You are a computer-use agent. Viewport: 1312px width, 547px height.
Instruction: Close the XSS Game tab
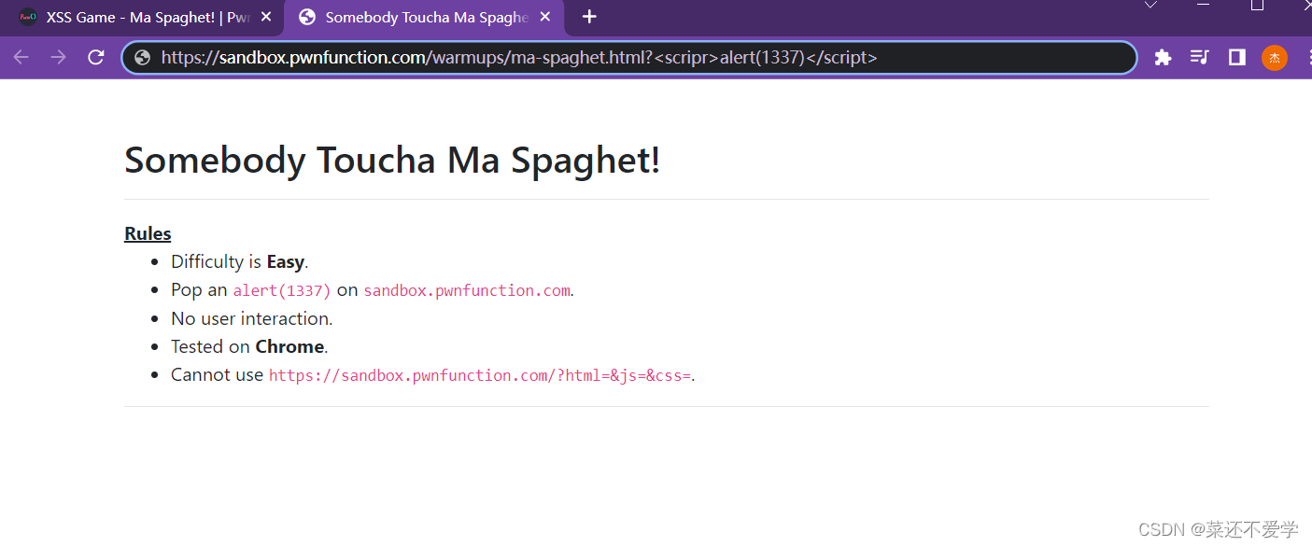(266, 18)
